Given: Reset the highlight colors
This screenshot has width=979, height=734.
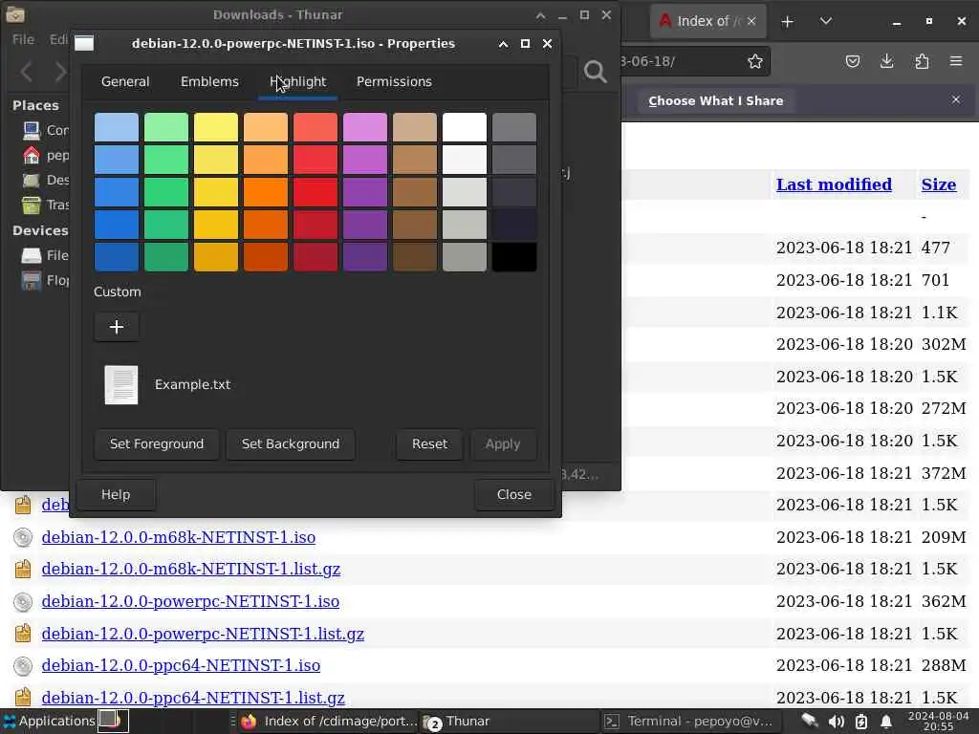Looking at the screenshot, I should click(x=429, y=443).
